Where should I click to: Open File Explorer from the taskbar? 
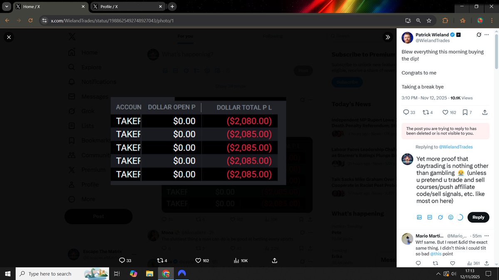(149, 274)
